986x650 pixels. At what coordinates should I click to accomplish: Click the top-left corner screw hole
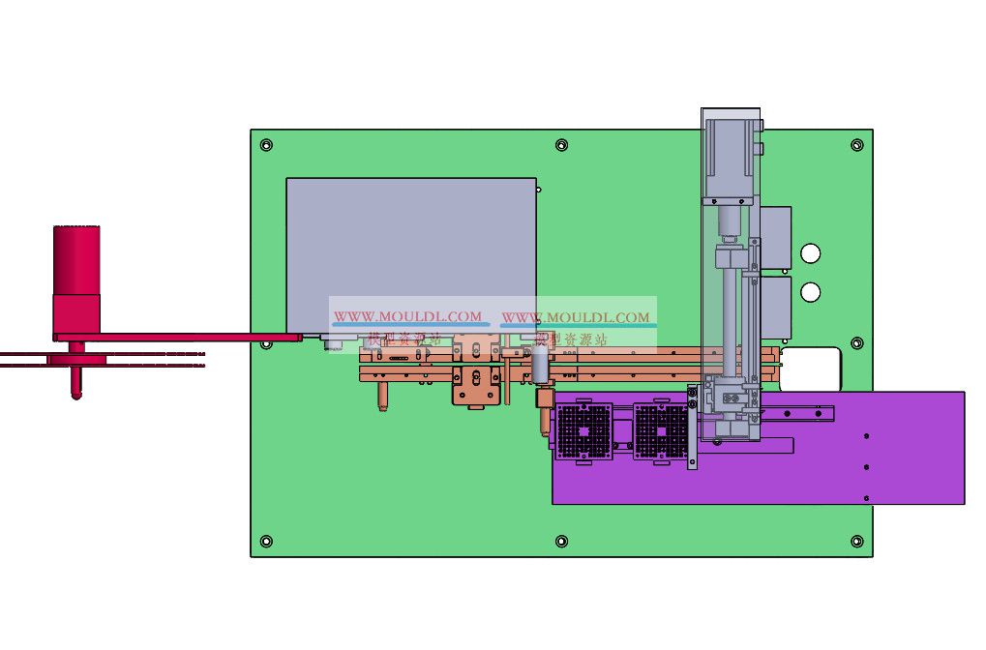click(x=266, y=145)
